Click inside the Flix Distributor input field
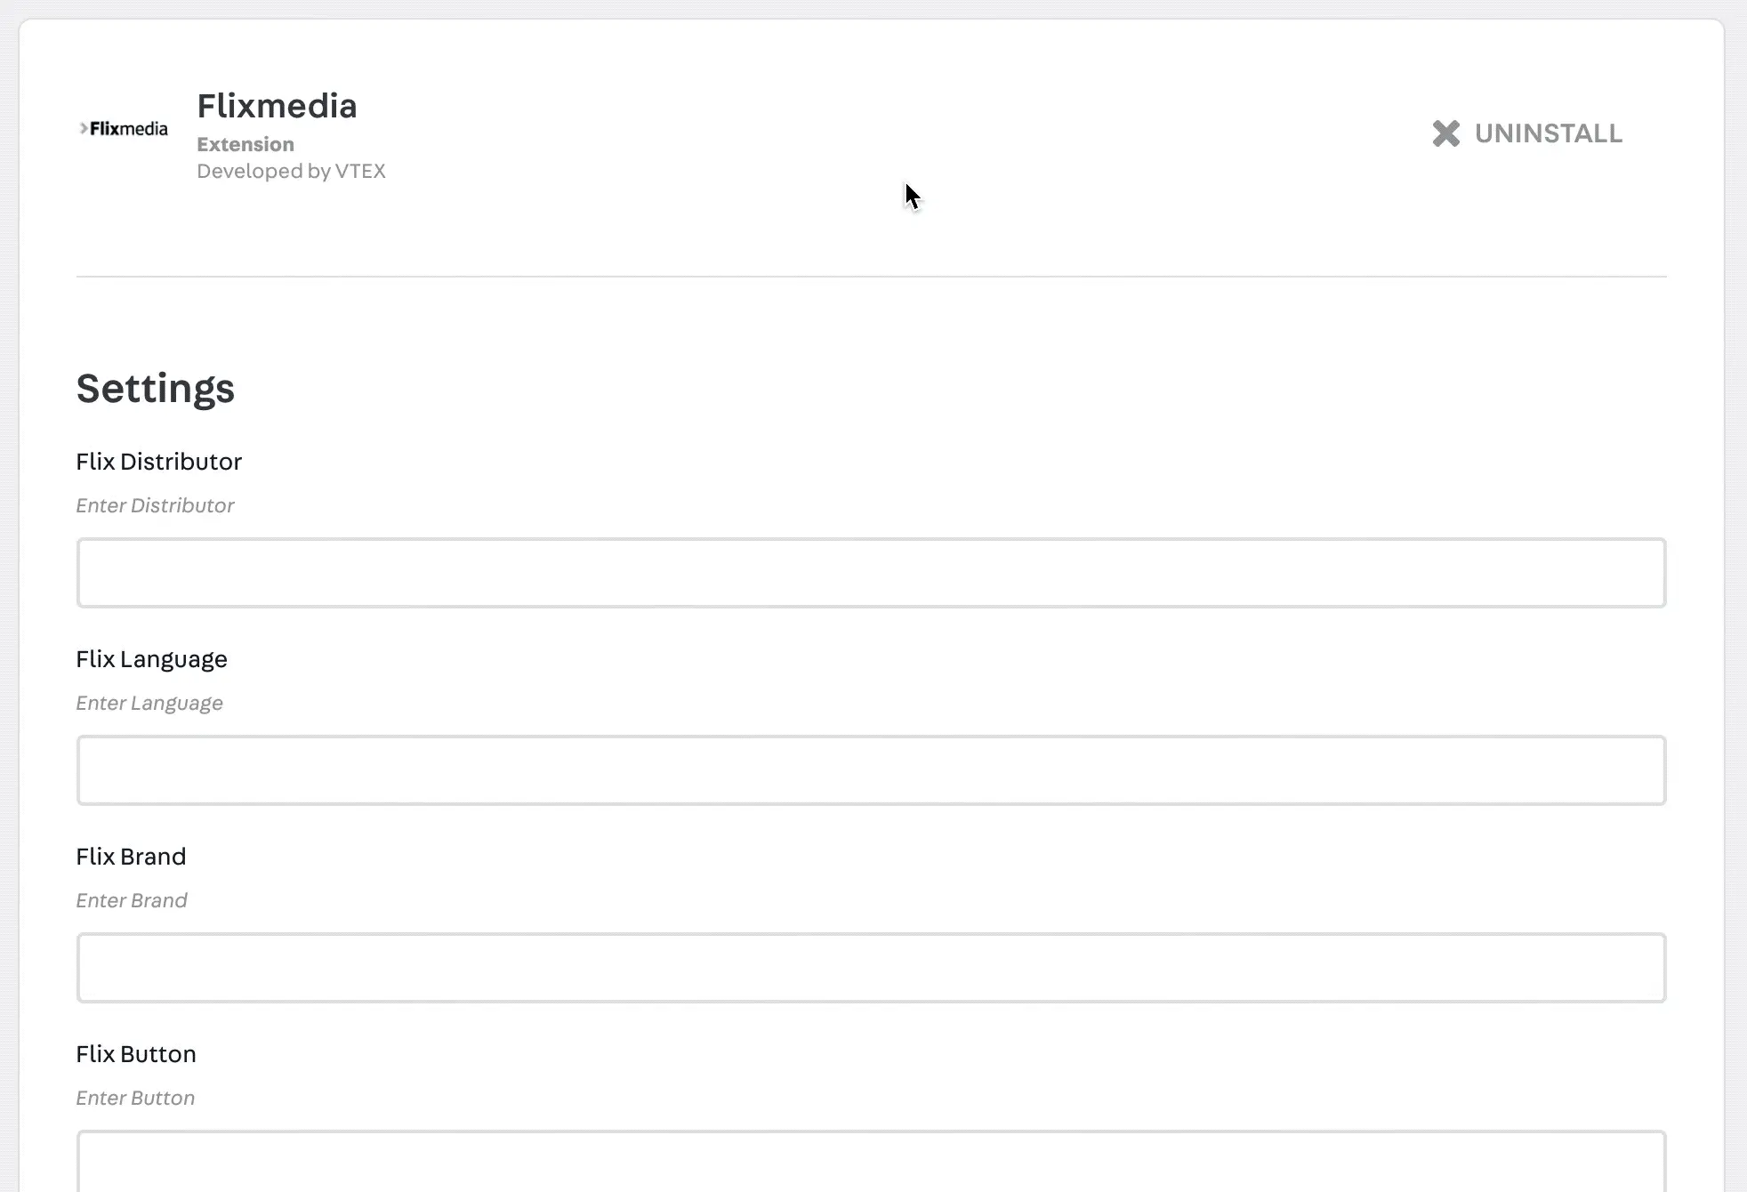The width and height of the screenshot is (1747, 1192). [x=872, y=573]
